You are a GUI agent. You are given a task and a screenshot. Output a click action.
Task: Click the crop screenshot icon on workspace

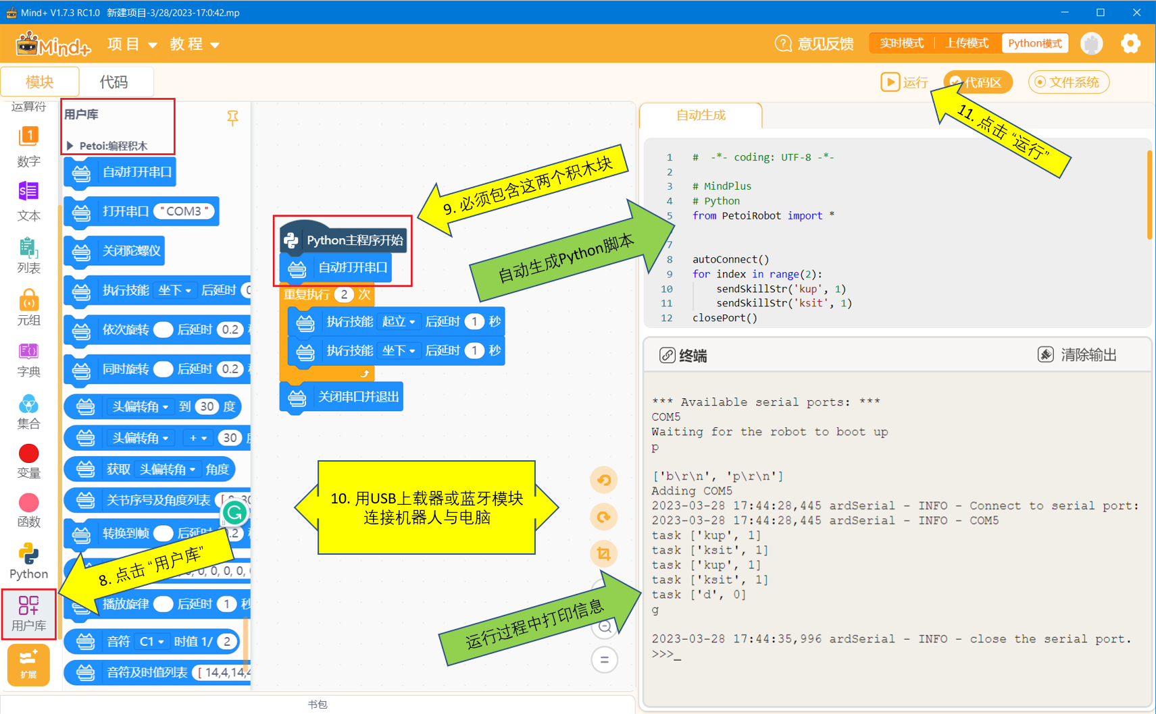pyautogui.click(x=604, y=554)
